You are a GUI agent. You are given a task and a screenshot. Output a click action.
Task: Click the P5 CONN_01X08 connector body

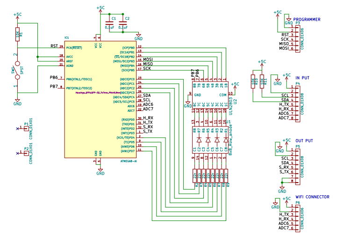298,167
